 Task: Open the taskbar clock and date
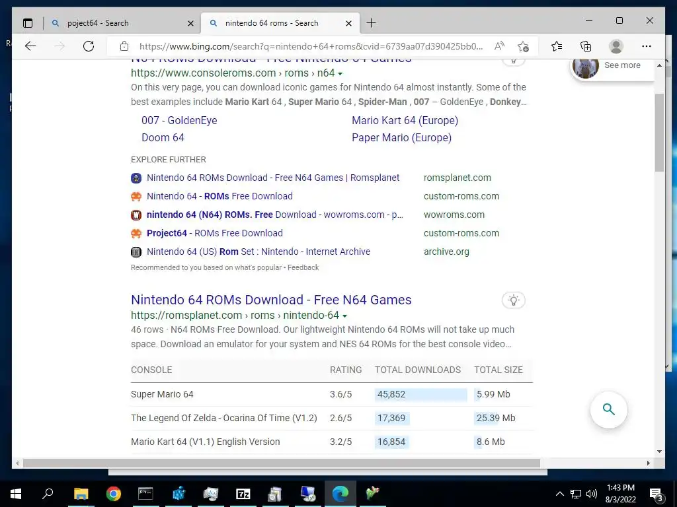pyautogui.click(x=620, y=494)
